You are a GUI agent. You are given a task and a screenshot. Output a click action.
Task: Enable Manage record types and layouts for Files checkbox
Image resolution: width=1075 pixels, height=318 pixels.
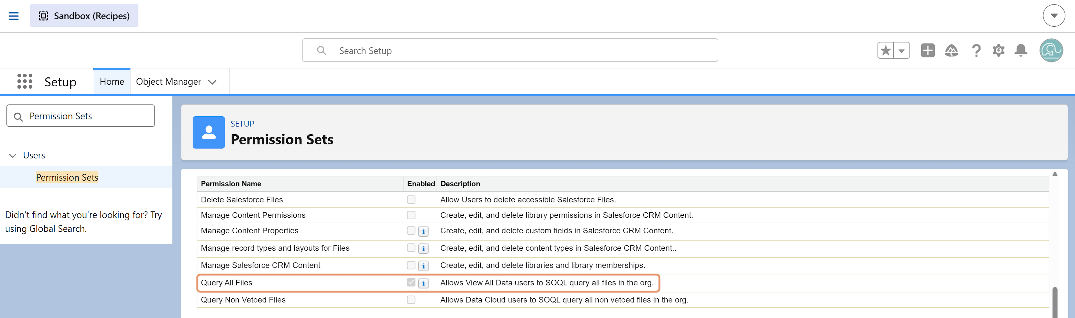tap(411, 248)
